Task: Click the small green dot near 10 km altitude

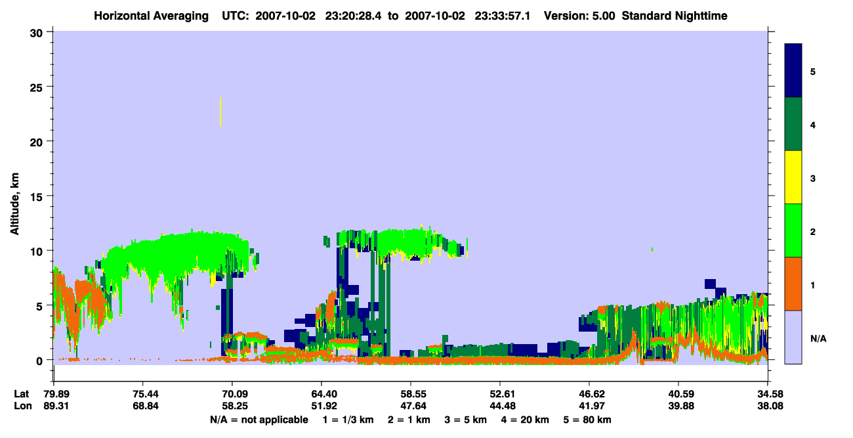Action: [652, 250]
